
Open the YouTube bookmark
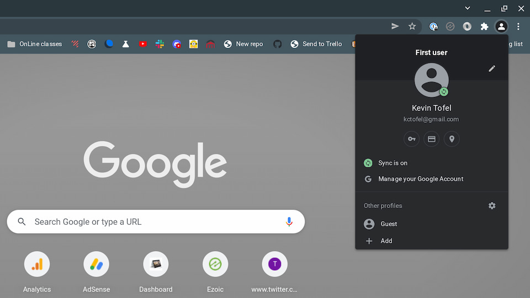coord(142,44)
